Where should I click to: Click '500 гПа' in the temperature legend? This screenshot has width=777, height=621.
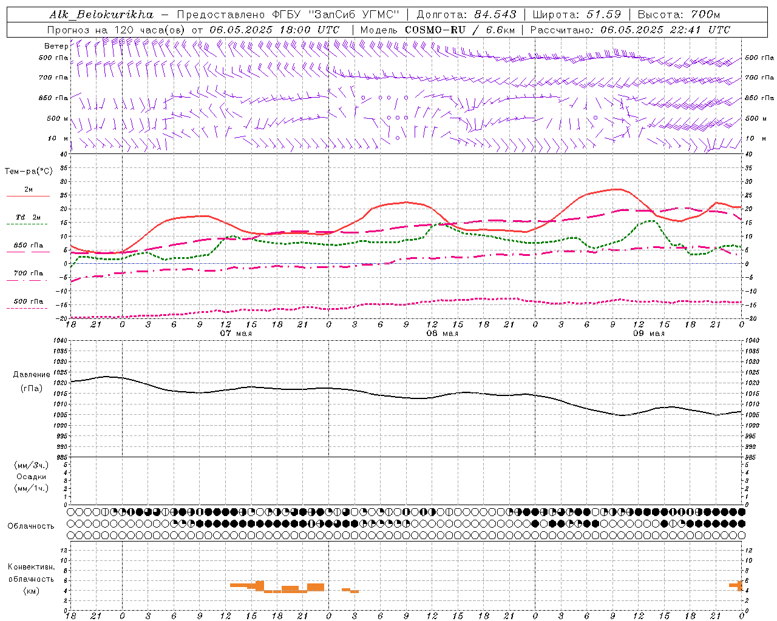[29, 301]
